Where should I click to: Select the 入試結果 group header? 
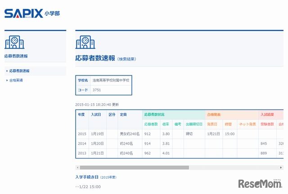(267, 115)
